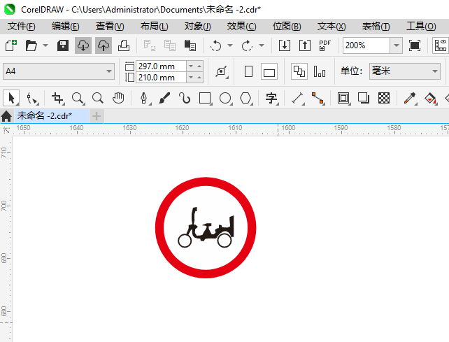Click the Export icon

pos(305,45)
